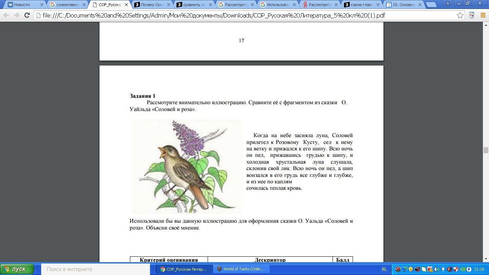Click the RL language indicator
Viewport: 489px width, 275px height.
click(384, 269)
